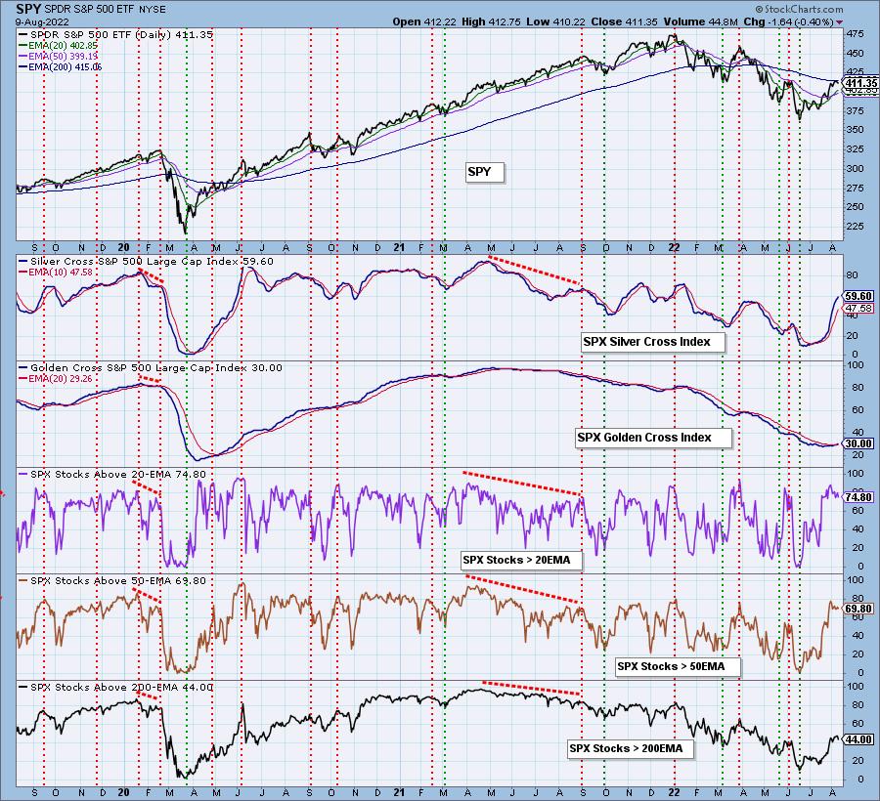Click the 'SPX Golden Cross Index' annotation box
880x801 pixels.
click(x=653, y=438)
